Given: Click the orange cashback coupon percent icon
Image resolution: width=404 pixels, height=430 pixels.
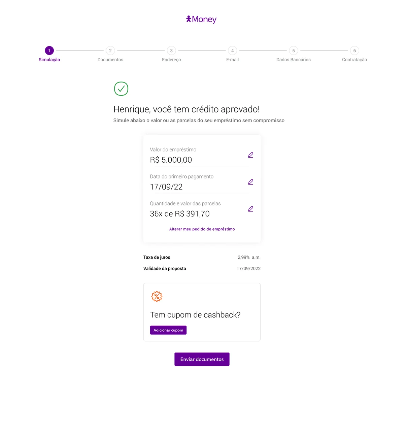Looking at the screenshot, I should point(157,296).
